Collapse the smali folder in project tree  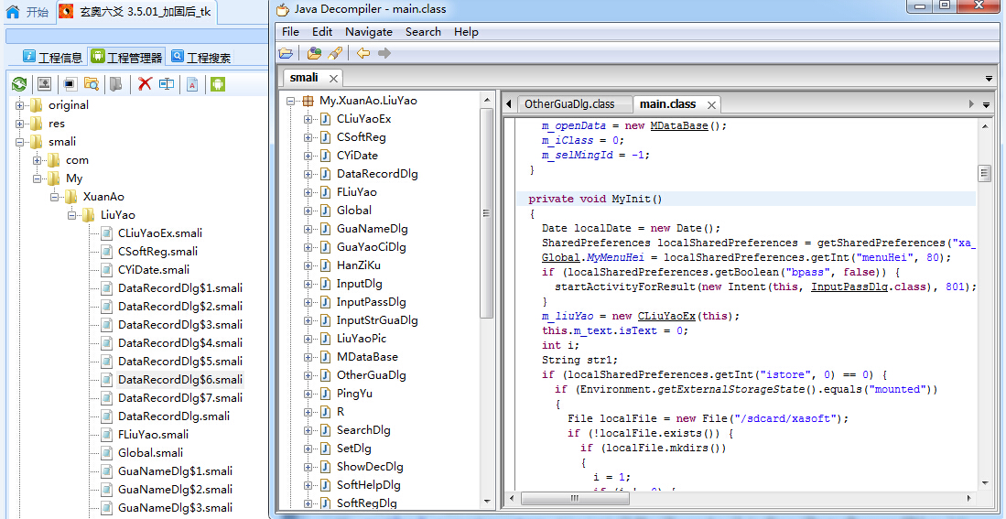point(19,142)
